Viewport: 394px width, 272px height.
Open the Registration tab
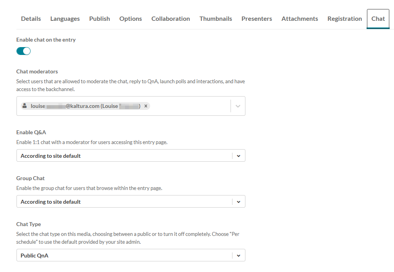click(345, 19)
